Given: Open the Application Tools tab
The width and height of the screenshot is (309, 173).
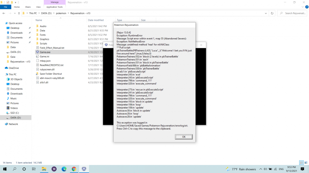Looking at the screenshot, I should [54, 7].
